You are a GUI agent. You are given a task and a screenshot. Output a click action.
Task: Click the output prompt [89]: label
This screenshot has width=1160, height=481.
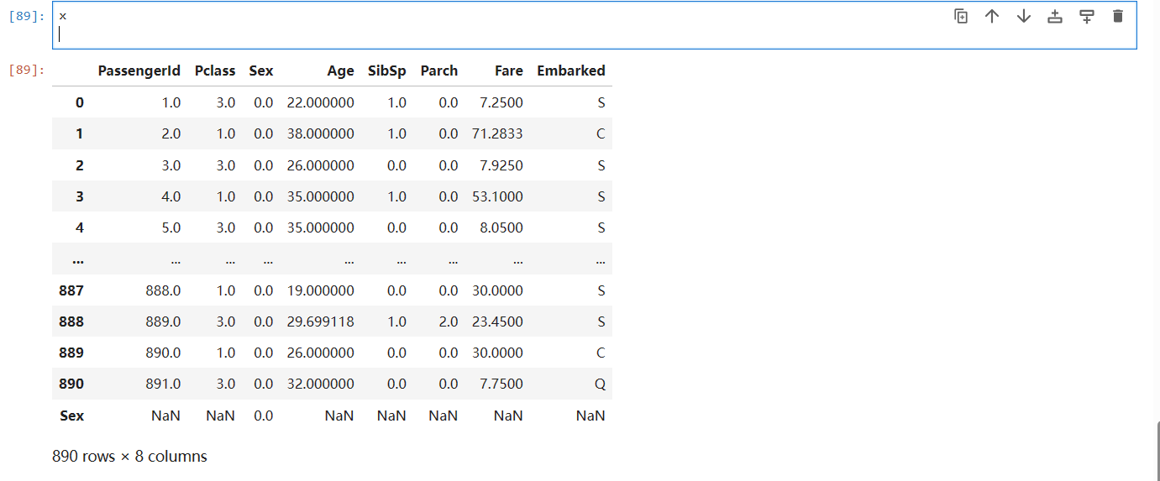(x=26, y=70)
